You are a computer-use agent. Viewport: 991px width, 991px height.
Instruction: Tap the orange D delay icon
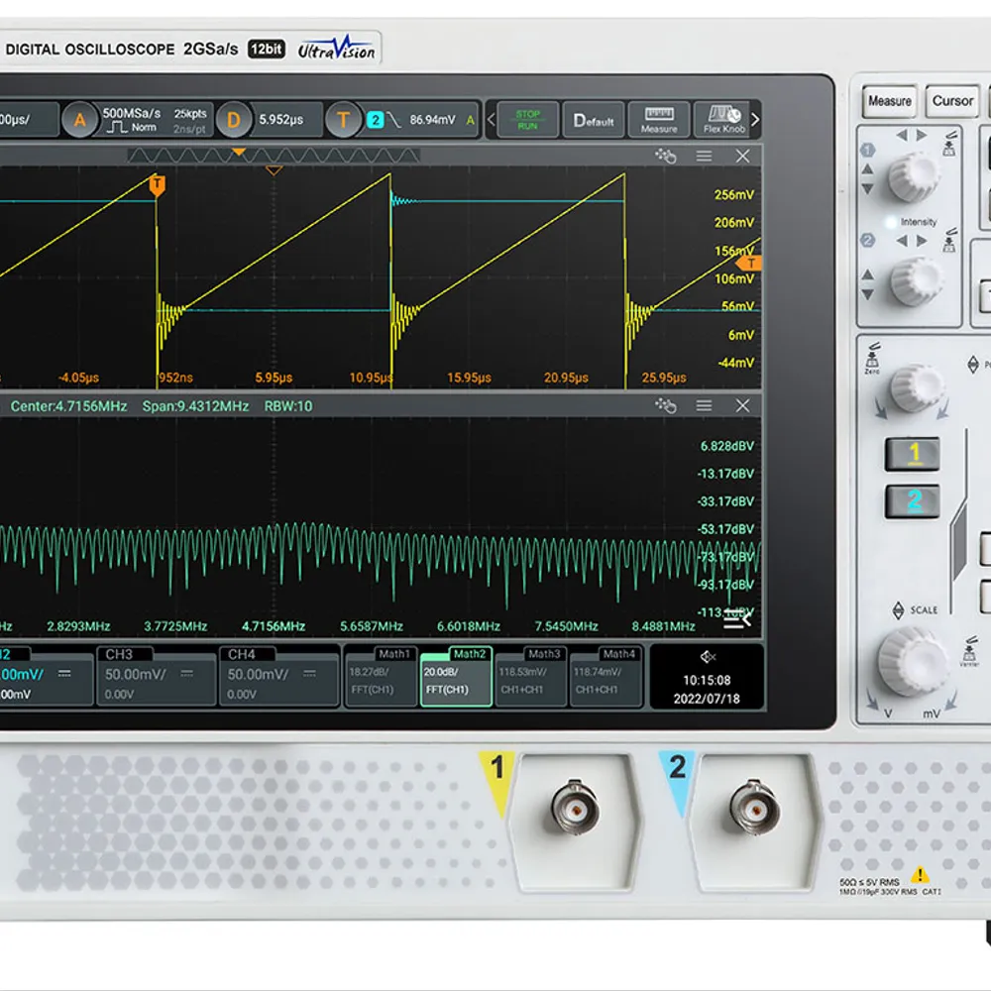[x=234, y=121]
